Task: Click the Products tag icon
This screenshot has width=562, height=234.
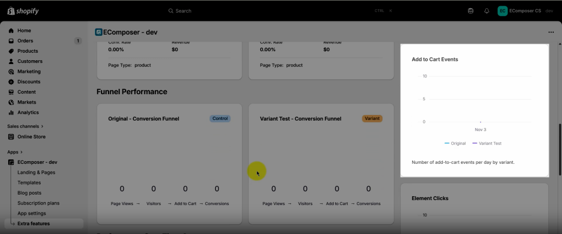Action: (11, 51)
